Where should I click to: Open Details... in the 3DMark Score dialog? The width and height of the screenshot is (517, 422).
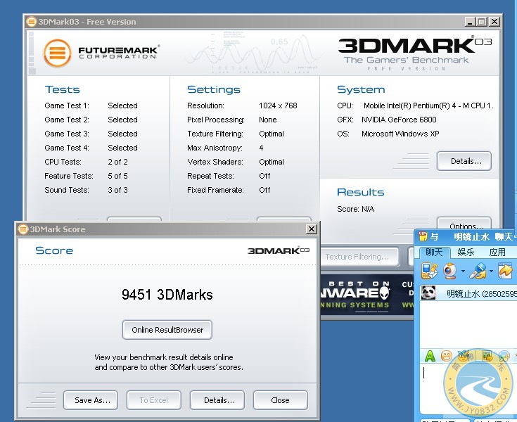[x=217, y=400]
